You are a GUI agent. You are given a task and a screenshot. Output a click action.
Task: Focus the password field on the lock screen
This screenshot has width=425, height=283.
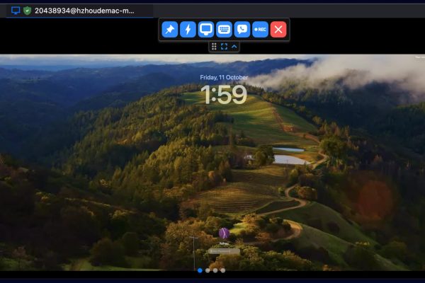click(224, 250)
